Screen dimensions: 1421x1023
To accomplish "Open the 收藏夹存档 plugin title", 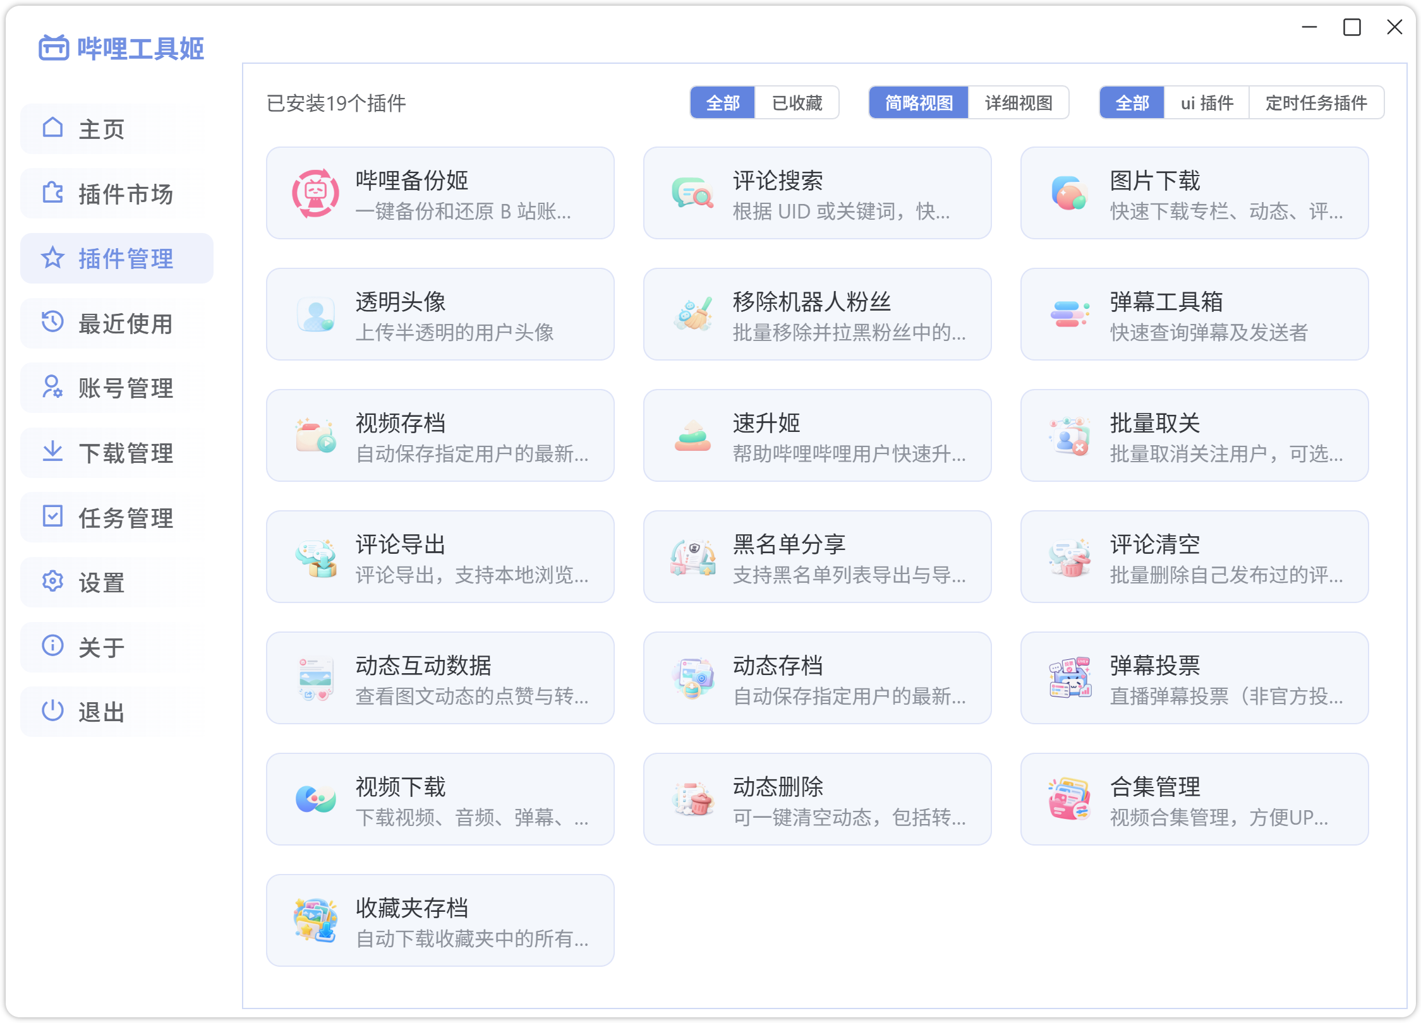I will click(411, 908).
